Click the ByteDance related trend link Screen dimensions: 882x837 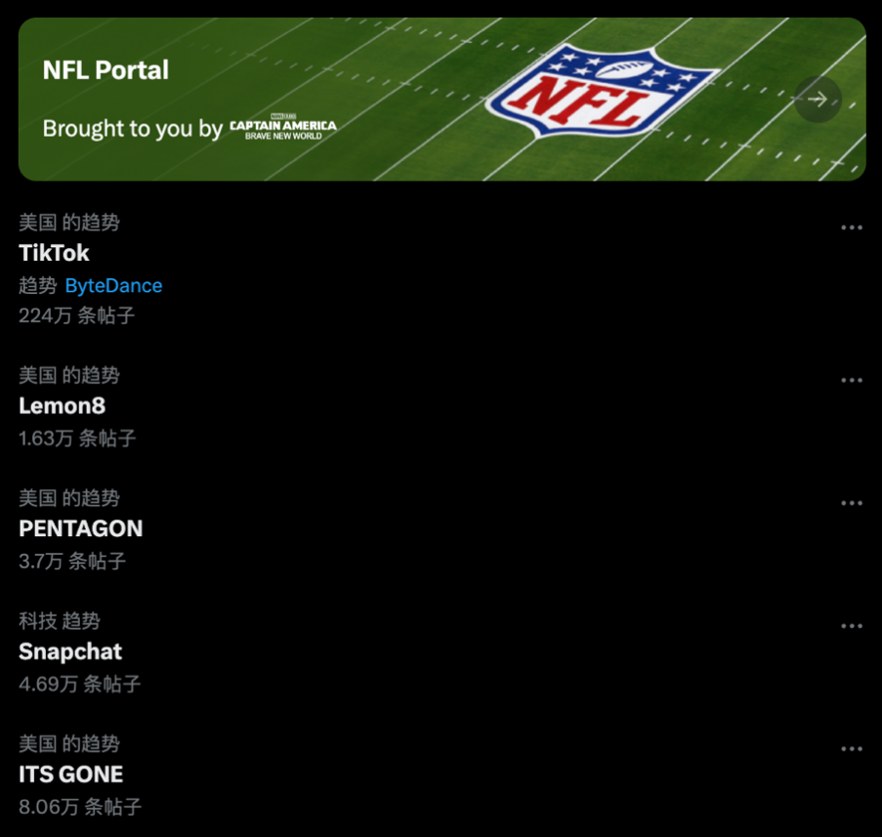(113, 286)
